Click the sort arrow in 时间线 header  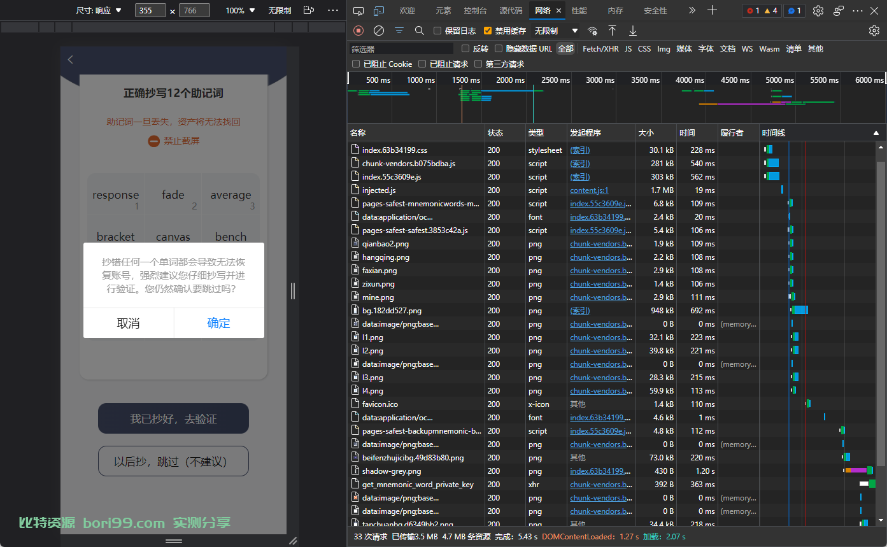[x=876, y=133]
